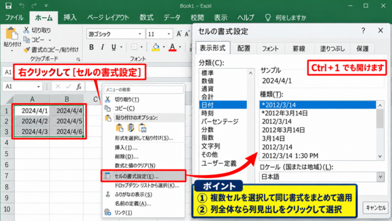This screenshot has height=221, width=392.
Task: Choose セルの書式設定(E)... menu entry
Action: coord(143,176)
